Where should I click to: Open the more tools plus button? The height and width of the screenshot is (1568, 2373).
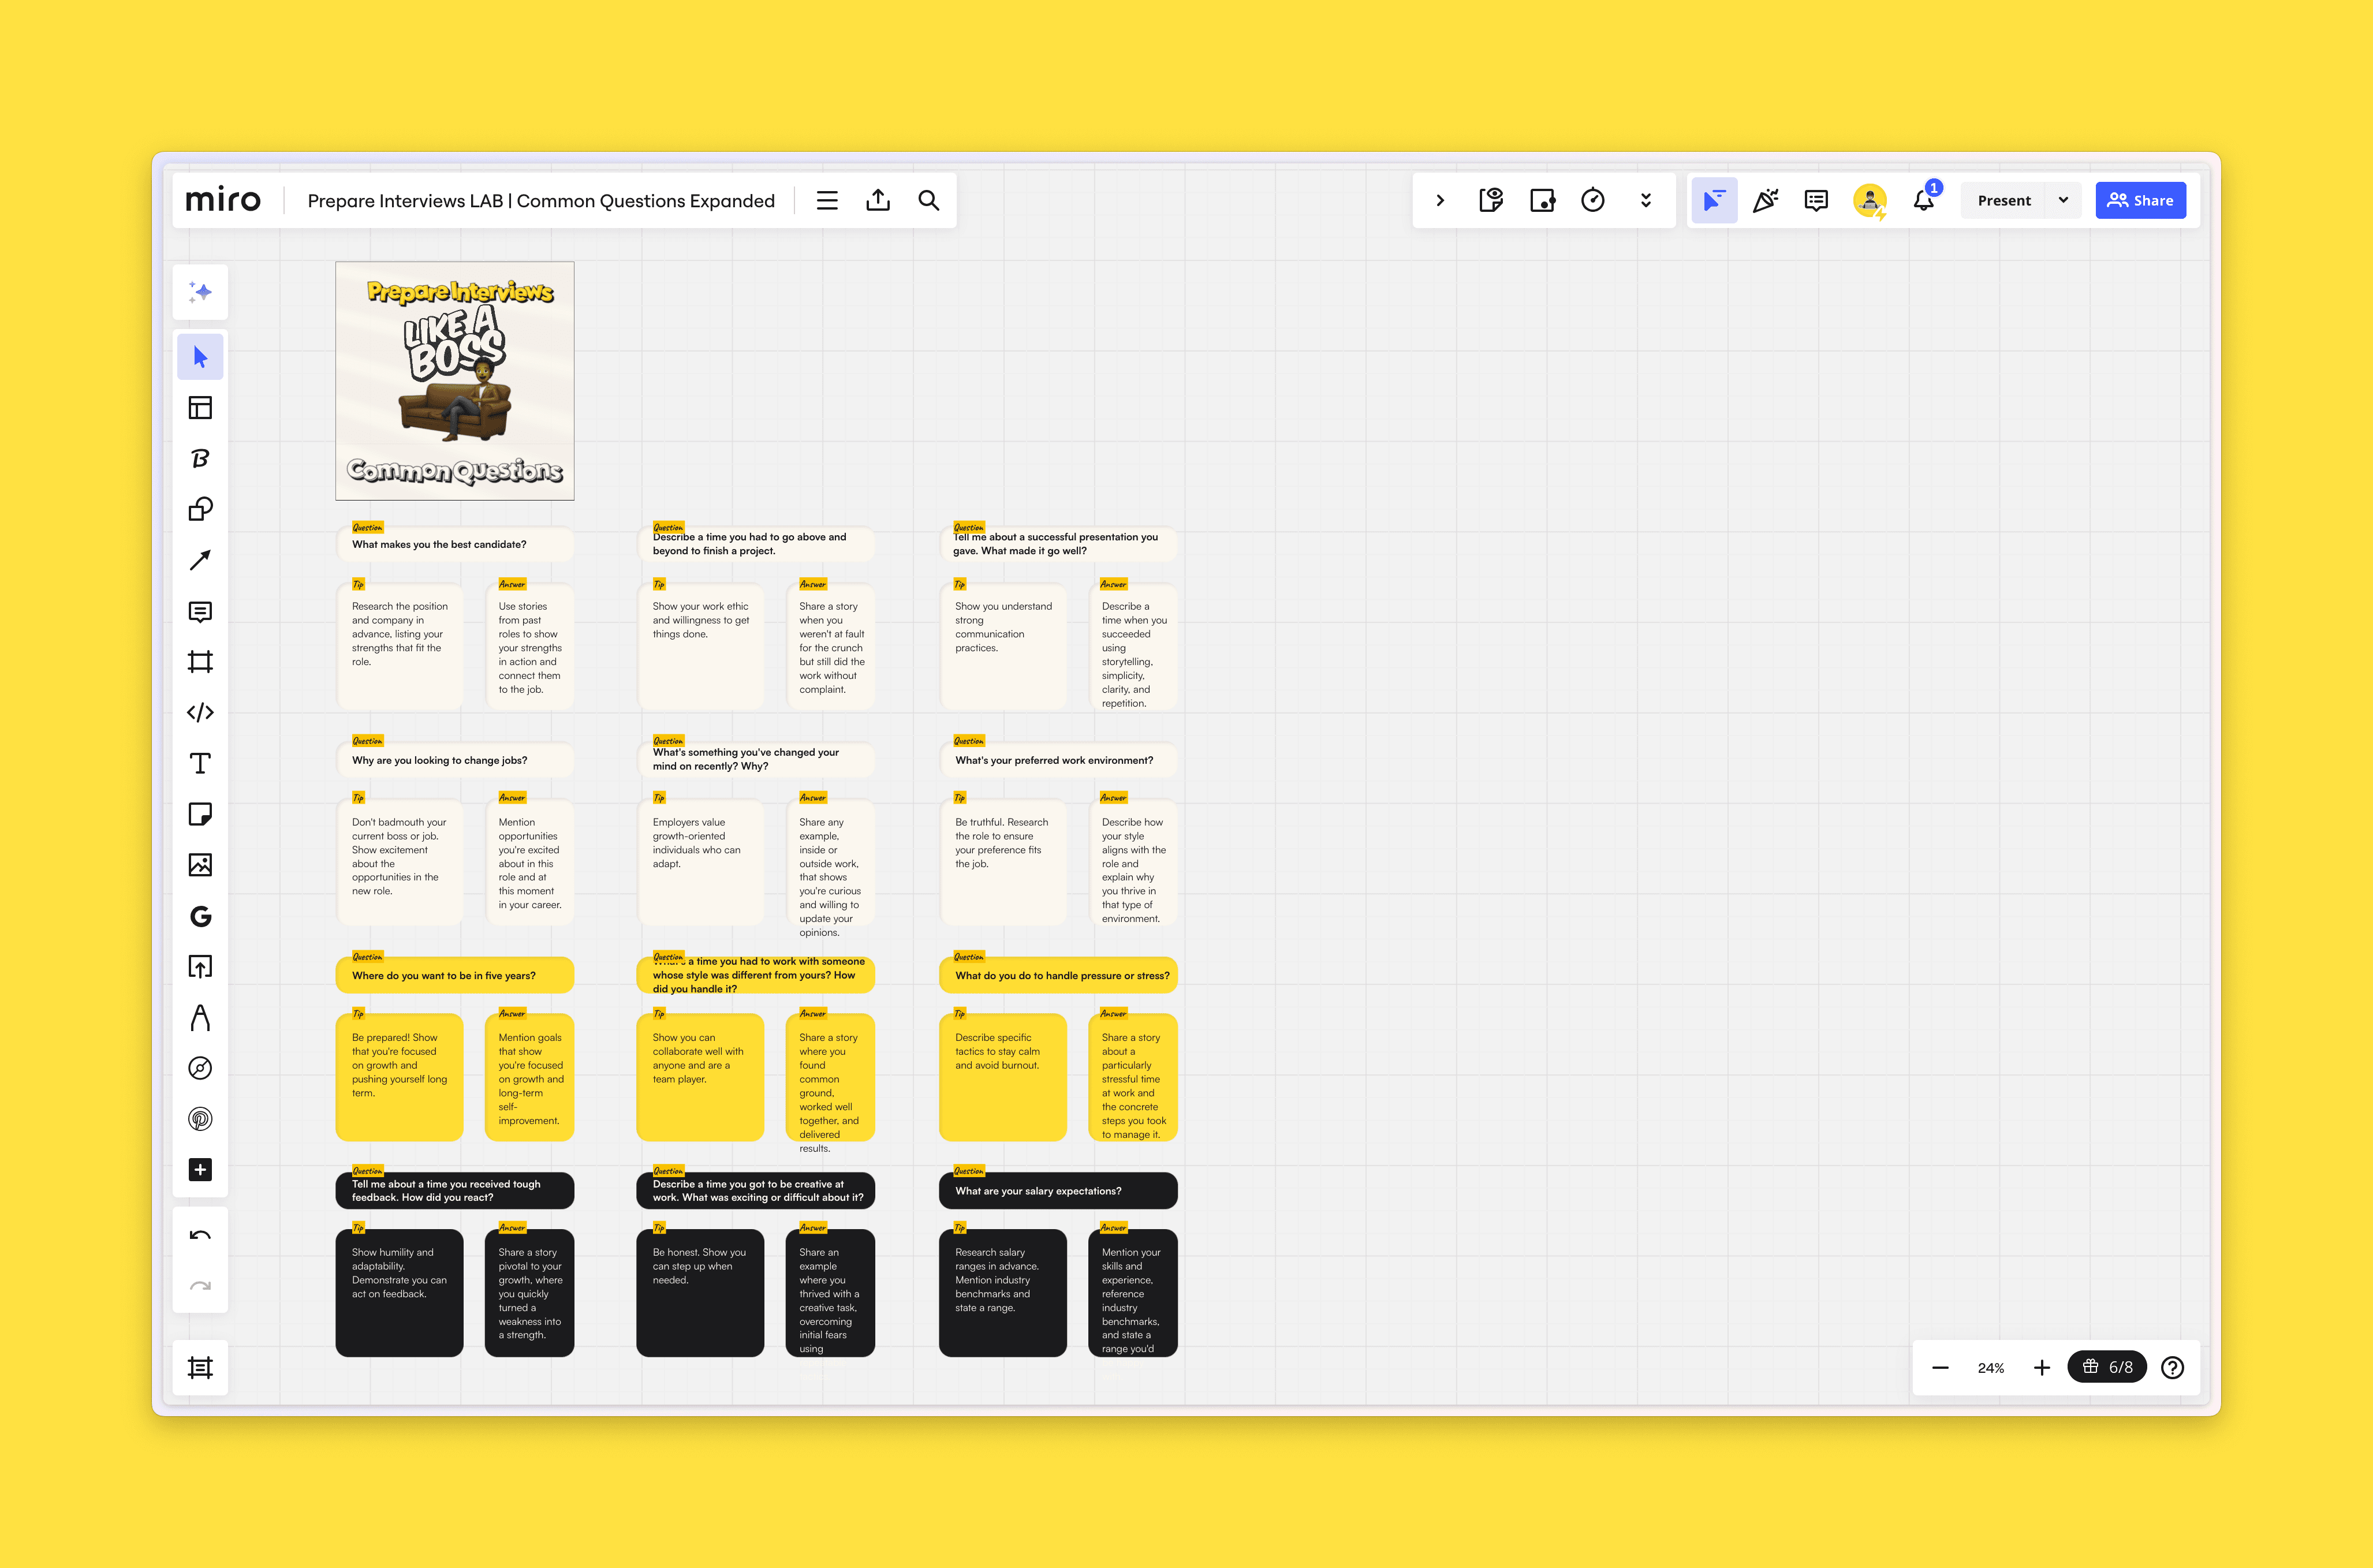200,1170
